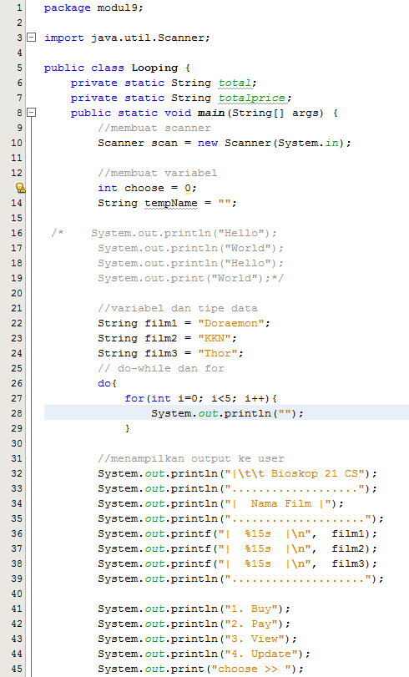The width and height of the screenshot is (409, 677).
Task: Click the class name 'Looping'
Action: [154, 68]
